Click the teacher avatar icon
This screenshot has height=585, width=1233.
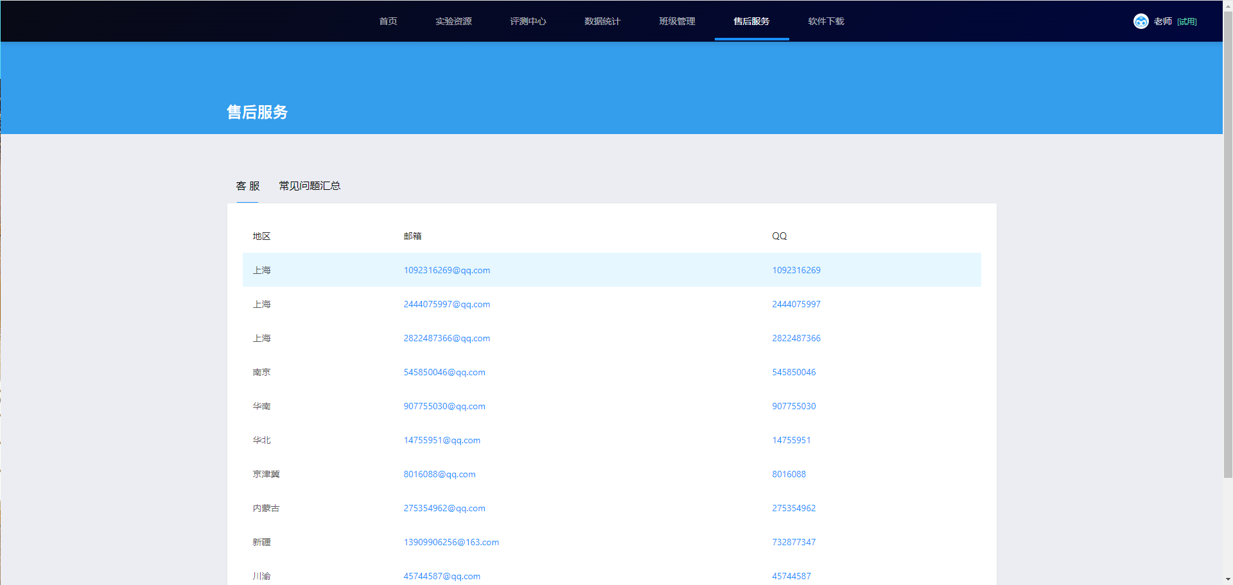(x=1141, y=21)
